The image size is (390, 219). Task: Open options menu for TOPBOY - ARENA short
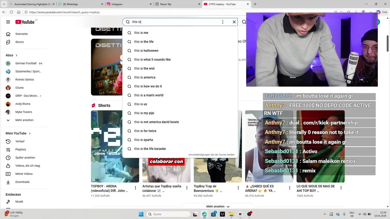(136, 188)
